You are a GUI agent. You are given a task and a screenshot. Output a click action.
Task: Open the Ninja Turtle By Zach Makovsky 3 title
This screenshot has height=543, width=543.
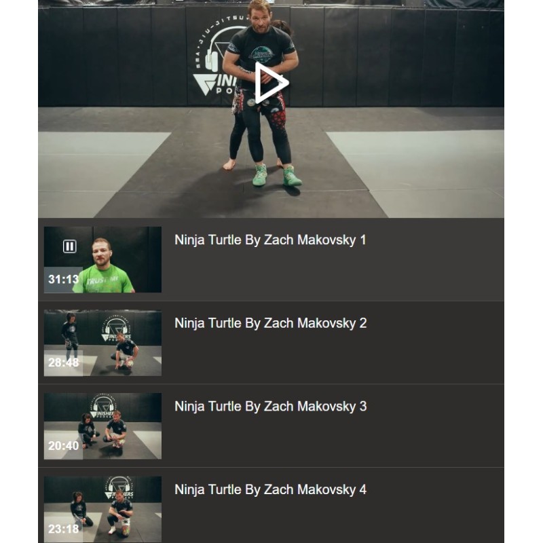270,406
